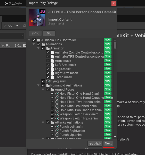The image size is (145, 155).
Task: Click the Animator folder icon
Action: [48, 48]
